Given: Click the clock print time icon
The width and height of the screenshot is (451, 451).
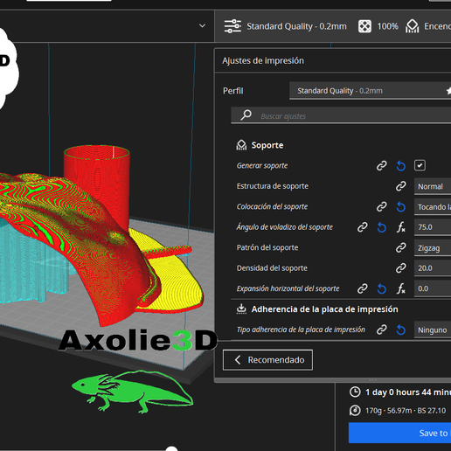Looking at the screenshot, I should coord(355,392).
